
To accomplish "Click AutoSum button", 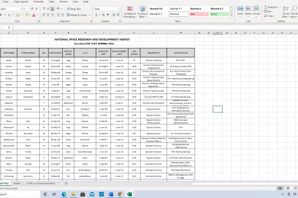I will click(x=271, y=7).
